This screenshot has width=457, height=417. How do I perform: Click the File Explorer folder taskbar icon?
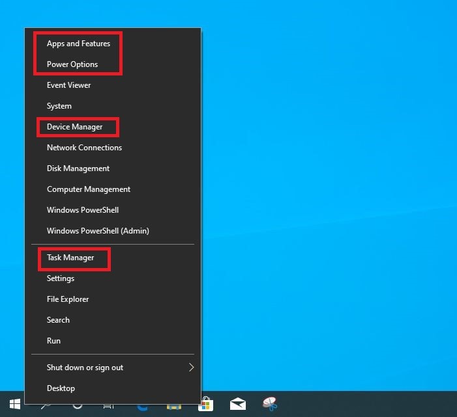pyautogui.click(x=174, y=406)
